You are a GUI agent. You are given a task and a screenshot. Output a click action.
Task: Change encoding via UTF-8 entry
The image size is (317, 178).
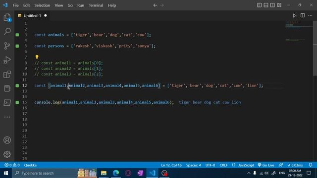pos(210,165)
